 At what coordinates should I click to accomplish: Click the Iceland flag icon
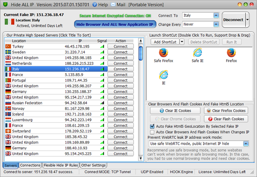[x=8, y=114]
